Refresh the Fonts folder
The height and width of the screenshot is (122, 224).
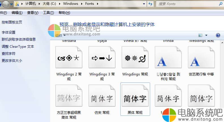point(150,4)
